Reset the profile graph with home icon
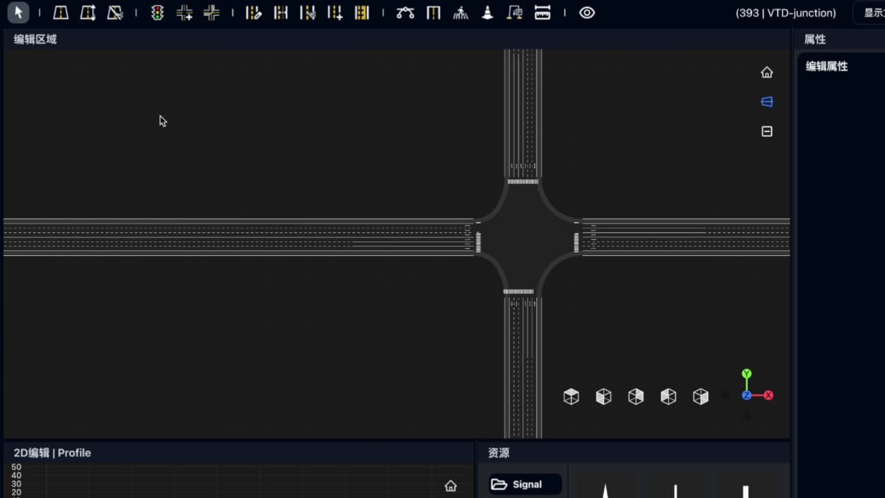This screenshot has width=885, height=498. (451, 486)
